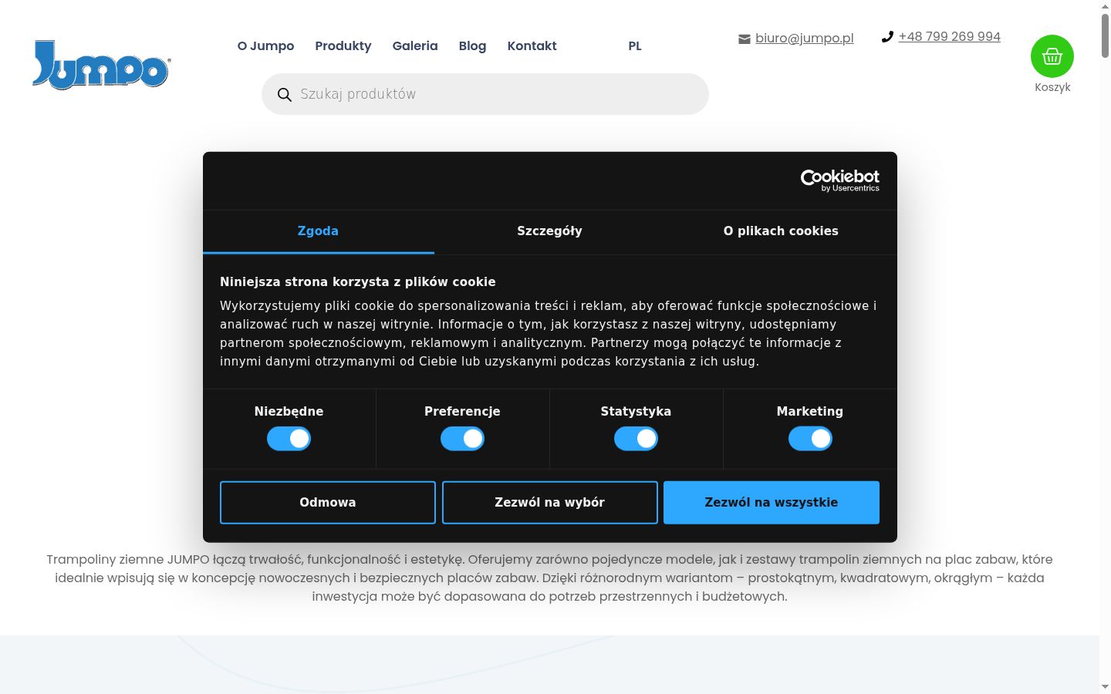The width and height of the screenshot is (1111, 694).
Task: Click the cookie text starting 'Wykorzystujemy pliki cookie'
Action: [549, 334]
